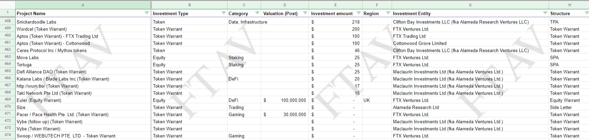The height and width of the screenshot is (140, 589).
Task: Open the Investment Type filter icon
Action: (223, 13)
